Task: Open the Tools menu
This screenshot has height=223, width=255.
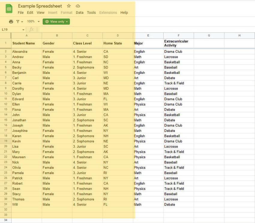Action: (91, 13)
